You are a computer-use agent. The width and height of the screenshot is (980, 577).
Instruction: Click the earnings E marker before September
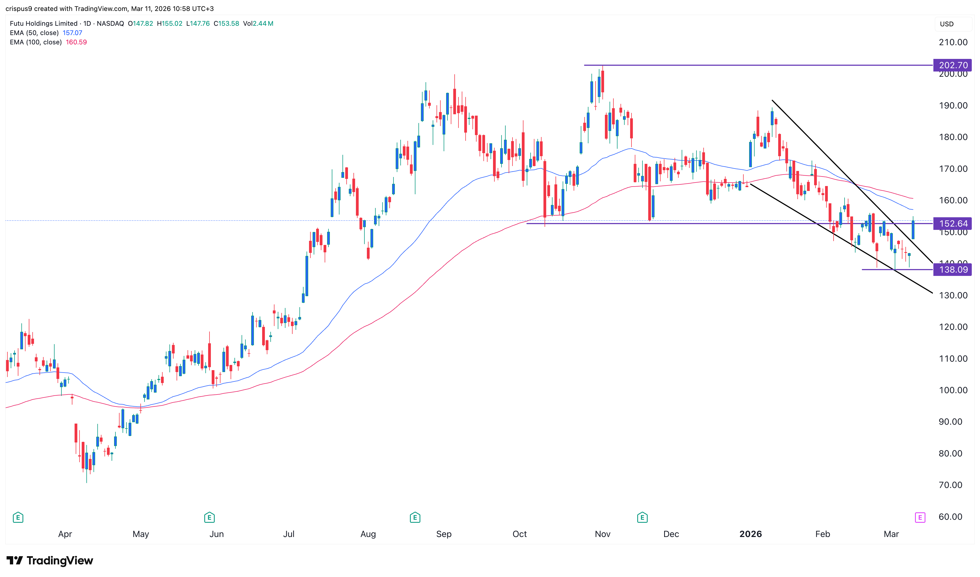[x=415, y=518]
